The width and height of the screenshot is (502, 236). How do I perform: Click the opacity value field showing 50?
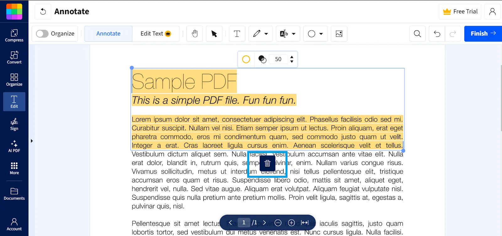tap(278, 59)
